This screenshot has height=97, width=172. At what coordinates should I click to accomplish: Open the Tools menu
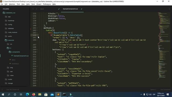click(33, 4)
